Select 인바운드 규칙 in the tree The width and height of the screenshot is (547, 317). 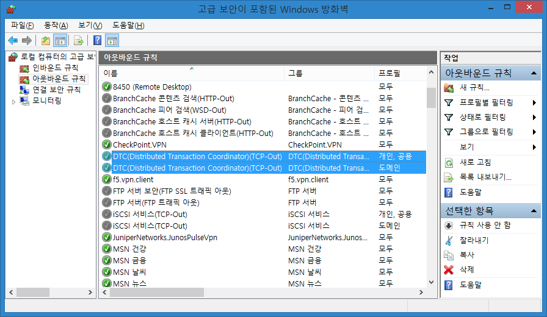click(55, 68)
